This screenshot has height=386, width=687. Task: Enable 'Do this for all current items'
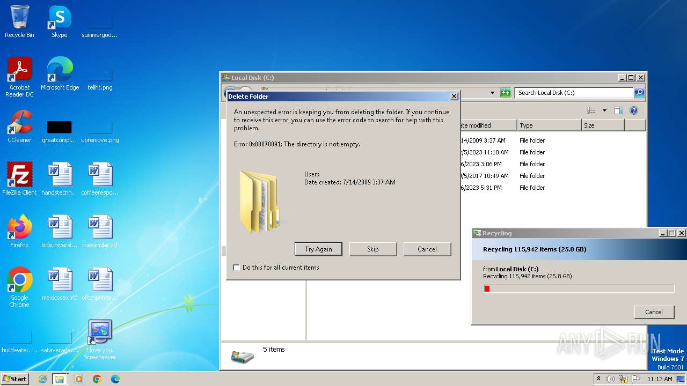click(x=236, y=268)
